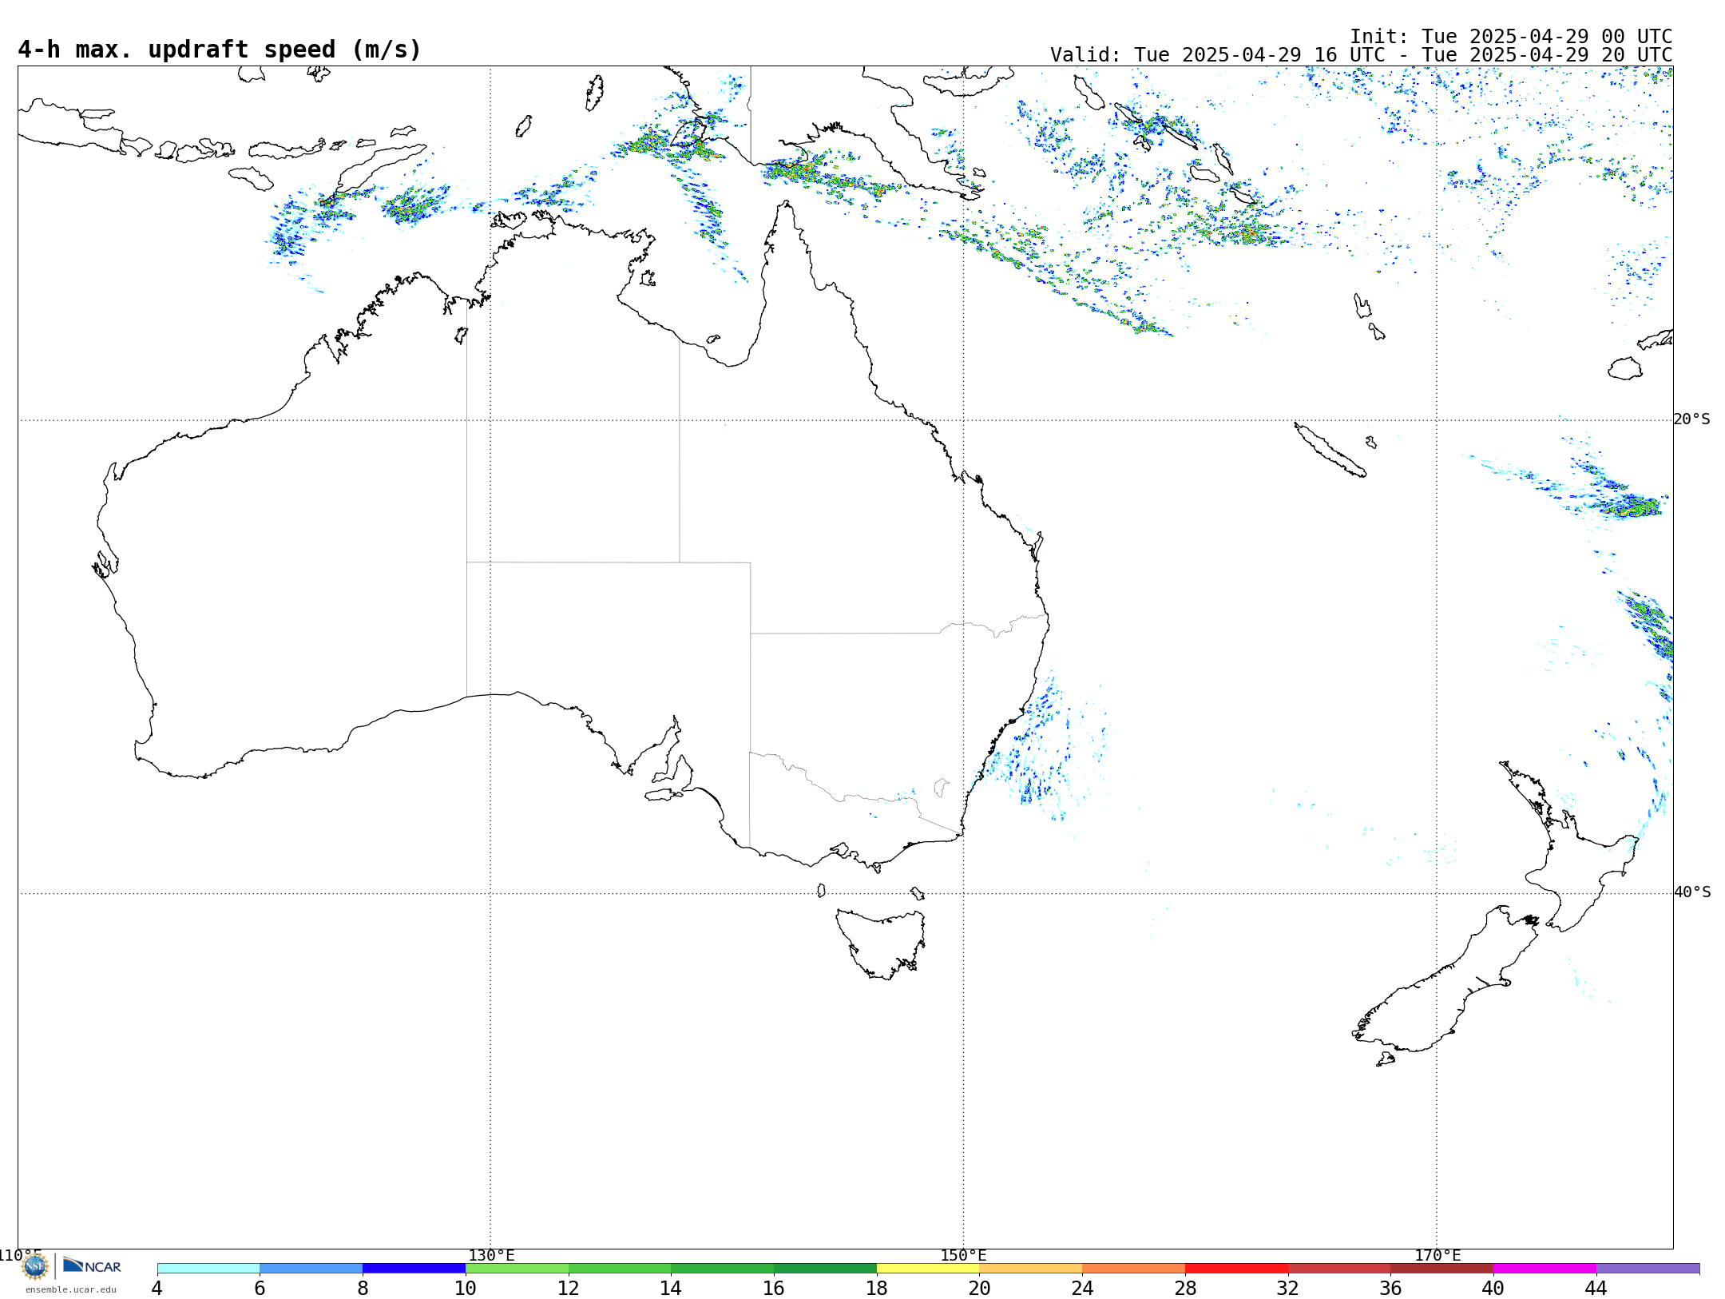The width and height of the screenshot is (1725, 1299).
Task: Click the '170°E' longitude label
Action: click(x=1437, y=1256)
